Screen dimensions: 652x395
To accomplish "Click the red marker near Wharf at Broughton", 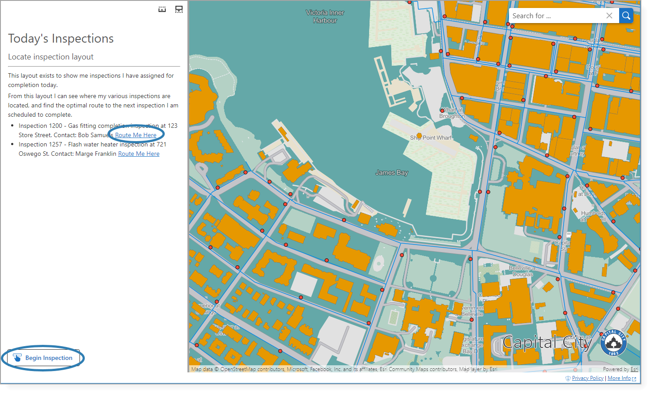I will [443, 111].
